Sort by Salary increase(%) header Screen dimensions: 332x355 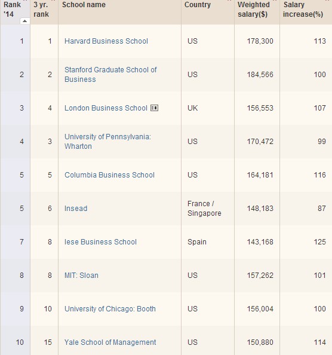[x=303, y=10]
